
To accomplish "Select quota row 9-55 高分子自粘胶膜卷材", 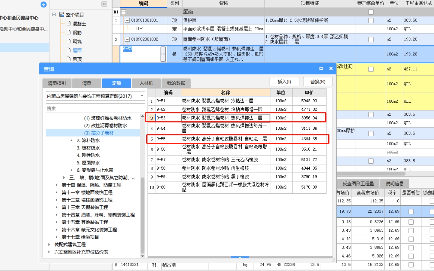I will pos(237,139).
